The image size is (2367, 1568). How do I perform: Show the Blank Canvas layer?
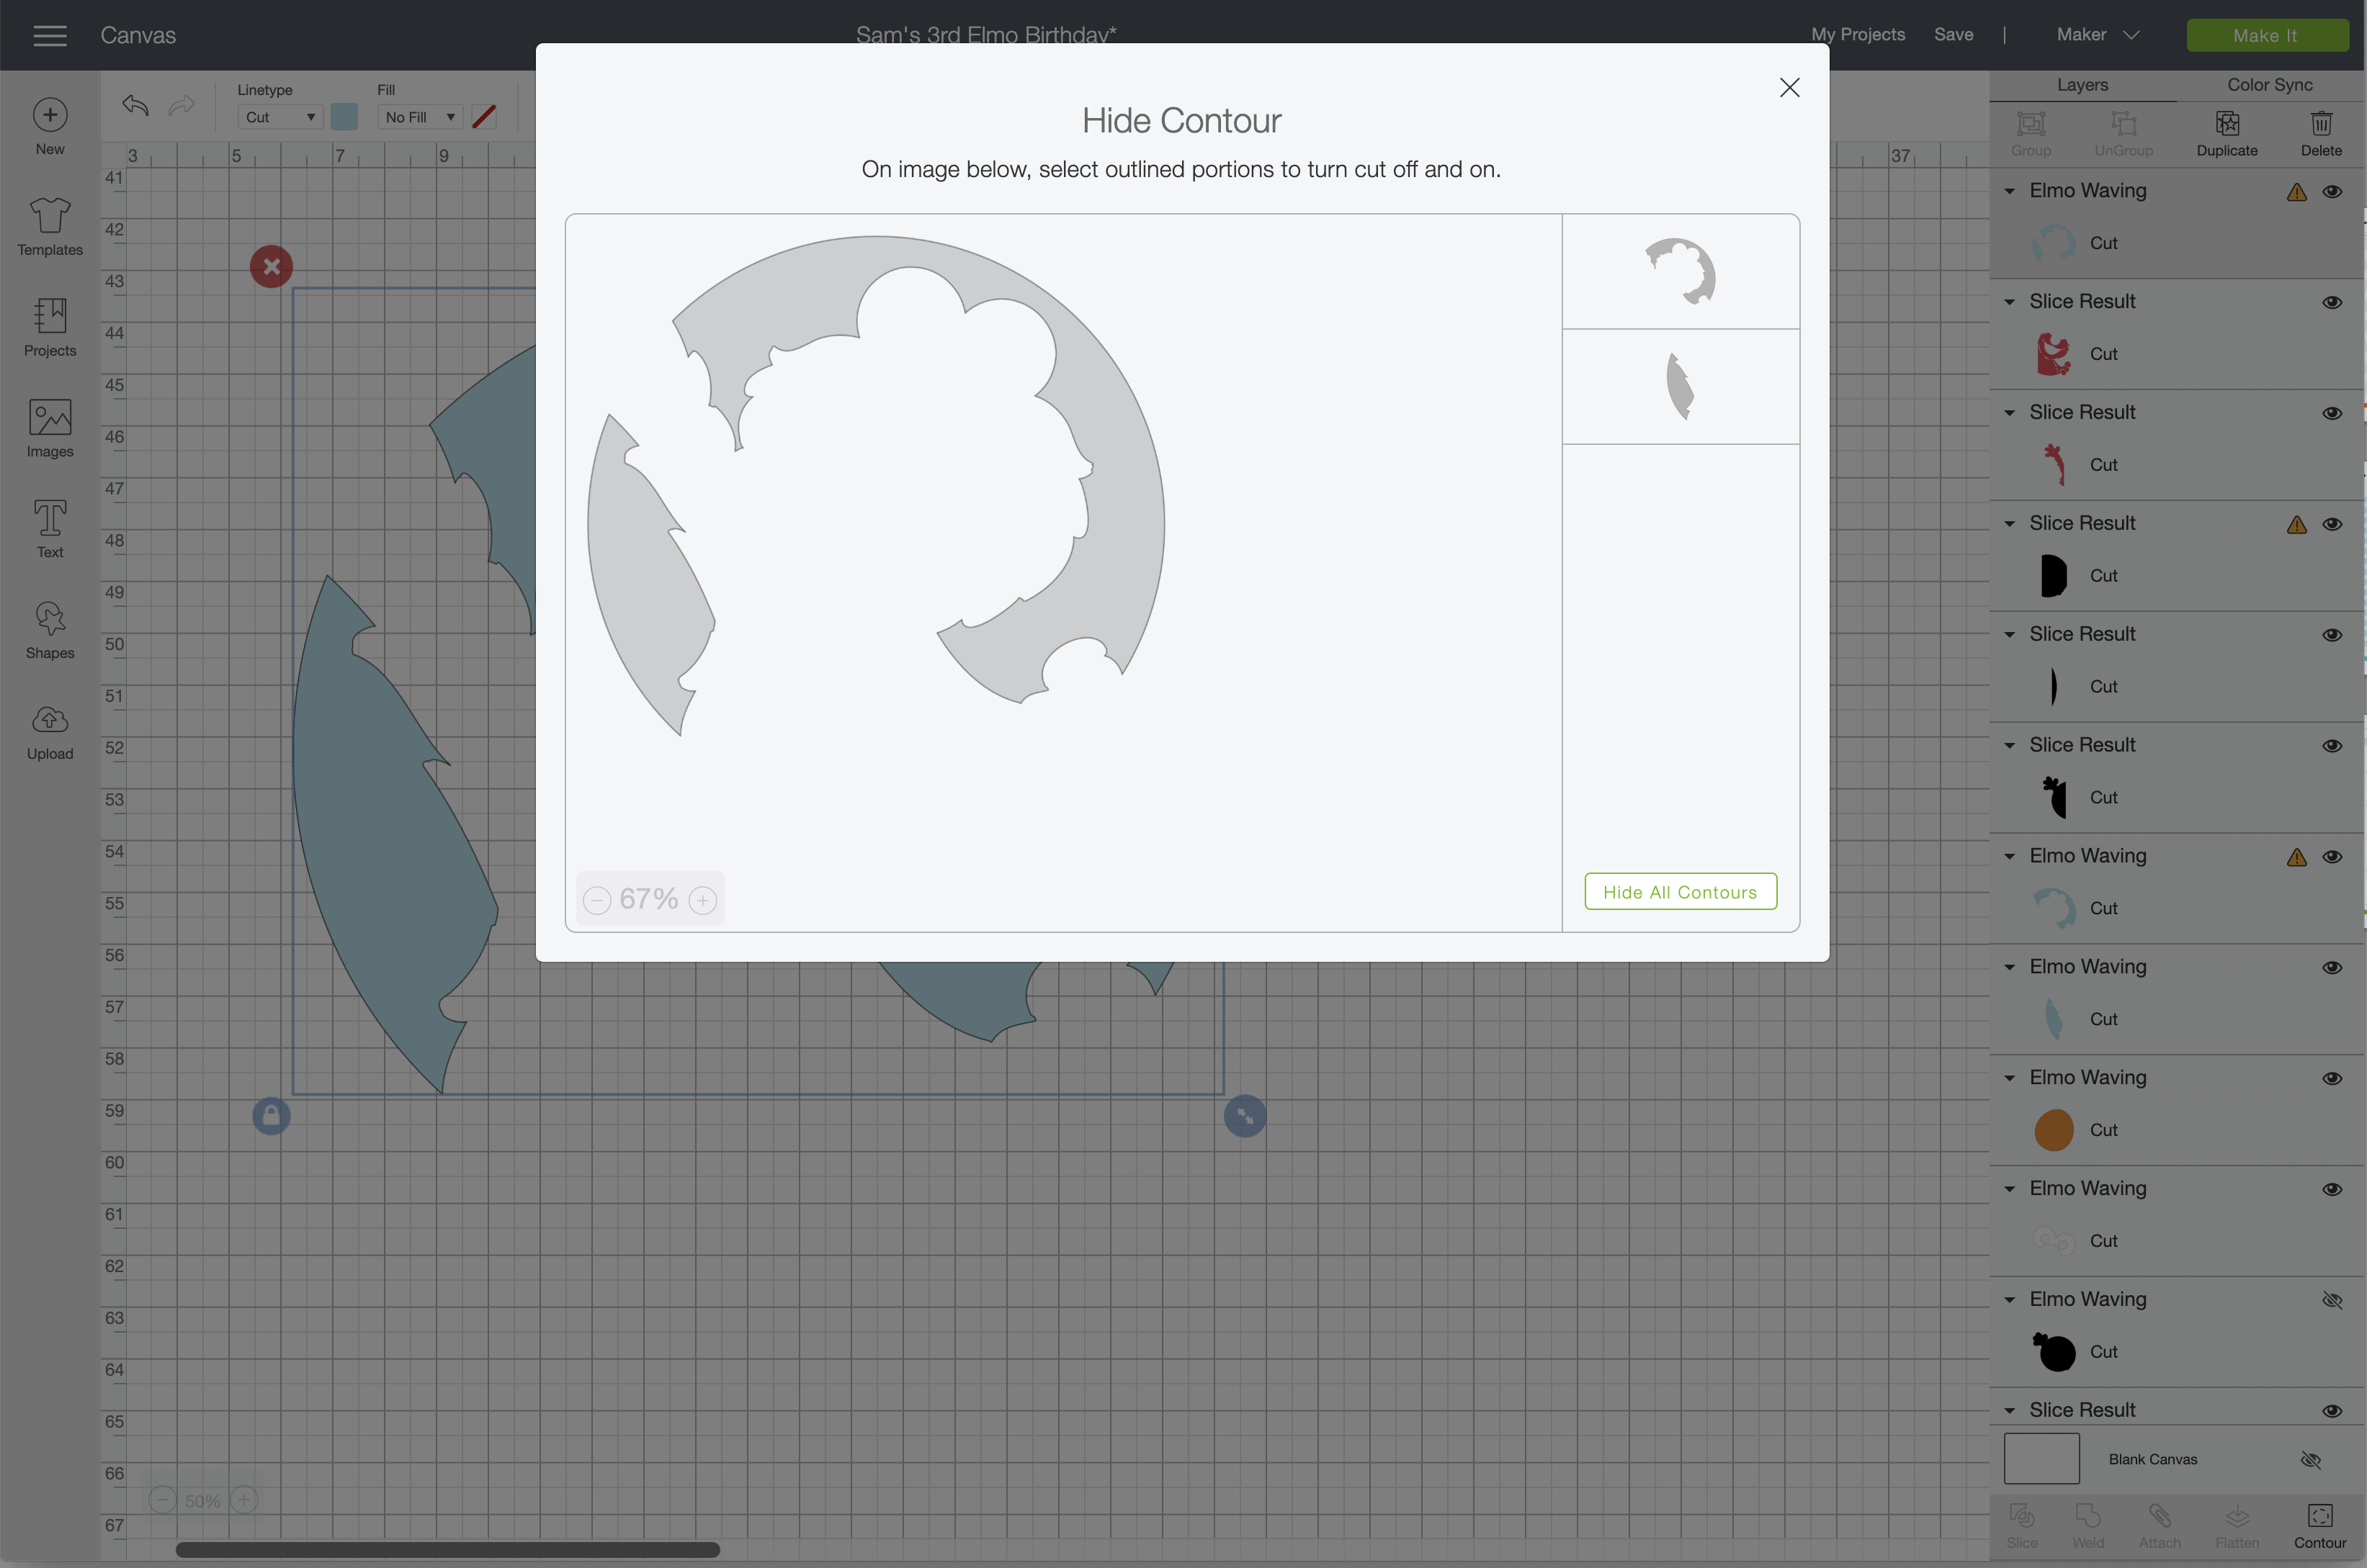(x=2310, y=1460)
